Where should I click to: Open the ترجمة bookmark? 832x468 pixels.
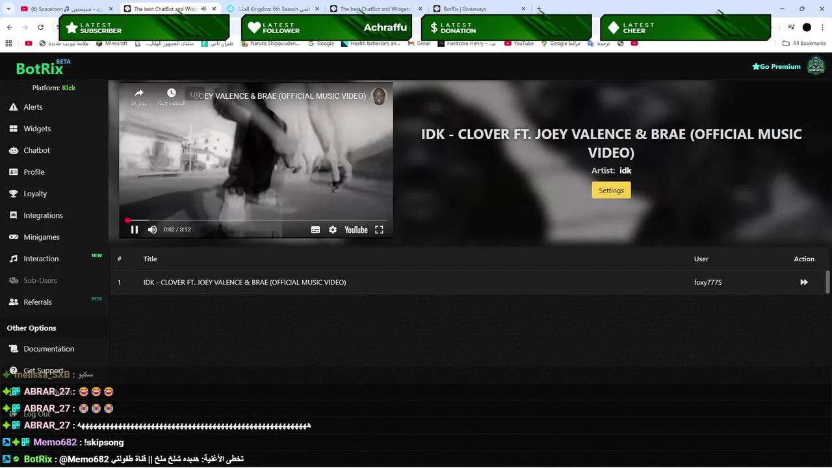pos(599,44)
